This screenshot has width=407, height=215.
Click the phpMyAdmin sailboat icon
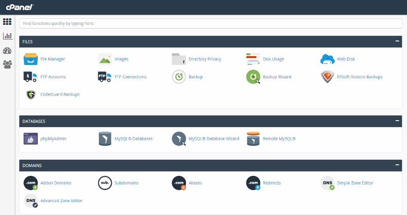tap(31, 139)
